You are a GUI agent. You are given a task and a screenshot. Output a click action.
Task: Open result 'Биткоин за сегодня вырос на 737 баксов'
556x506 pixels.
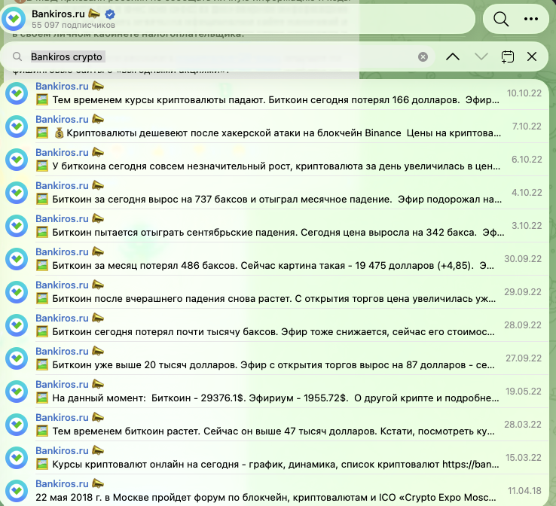tap(274, 193)
